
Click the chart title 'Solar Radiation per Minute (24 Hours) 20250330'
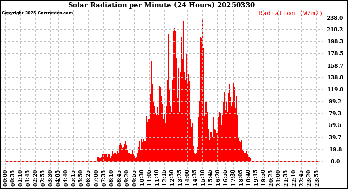click(x=161, y=5)
